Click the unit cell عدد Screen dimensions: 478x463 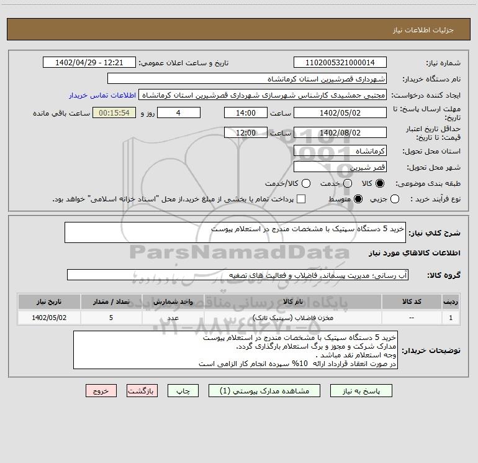point(173,318)
